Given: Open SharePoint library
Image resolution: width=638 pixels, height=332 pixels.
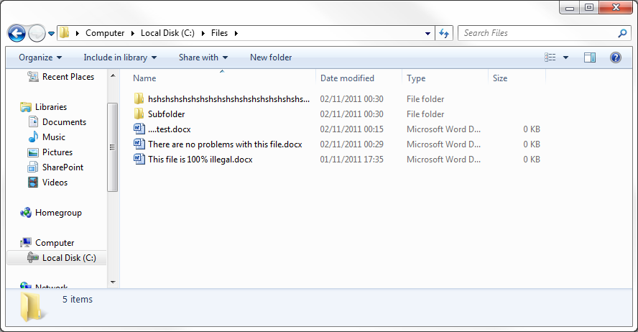Looking at the screenshot, I should point(63,167).
